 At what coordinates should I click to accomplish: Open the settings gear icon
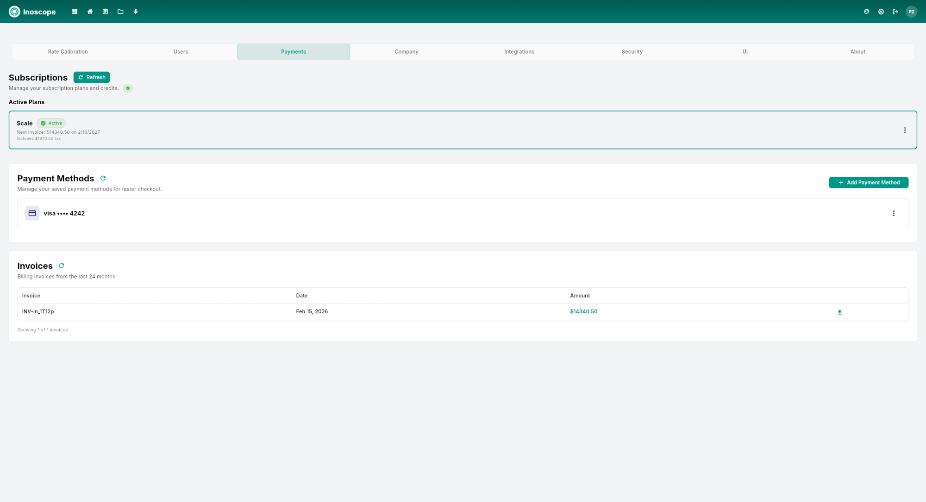(881, 12)
